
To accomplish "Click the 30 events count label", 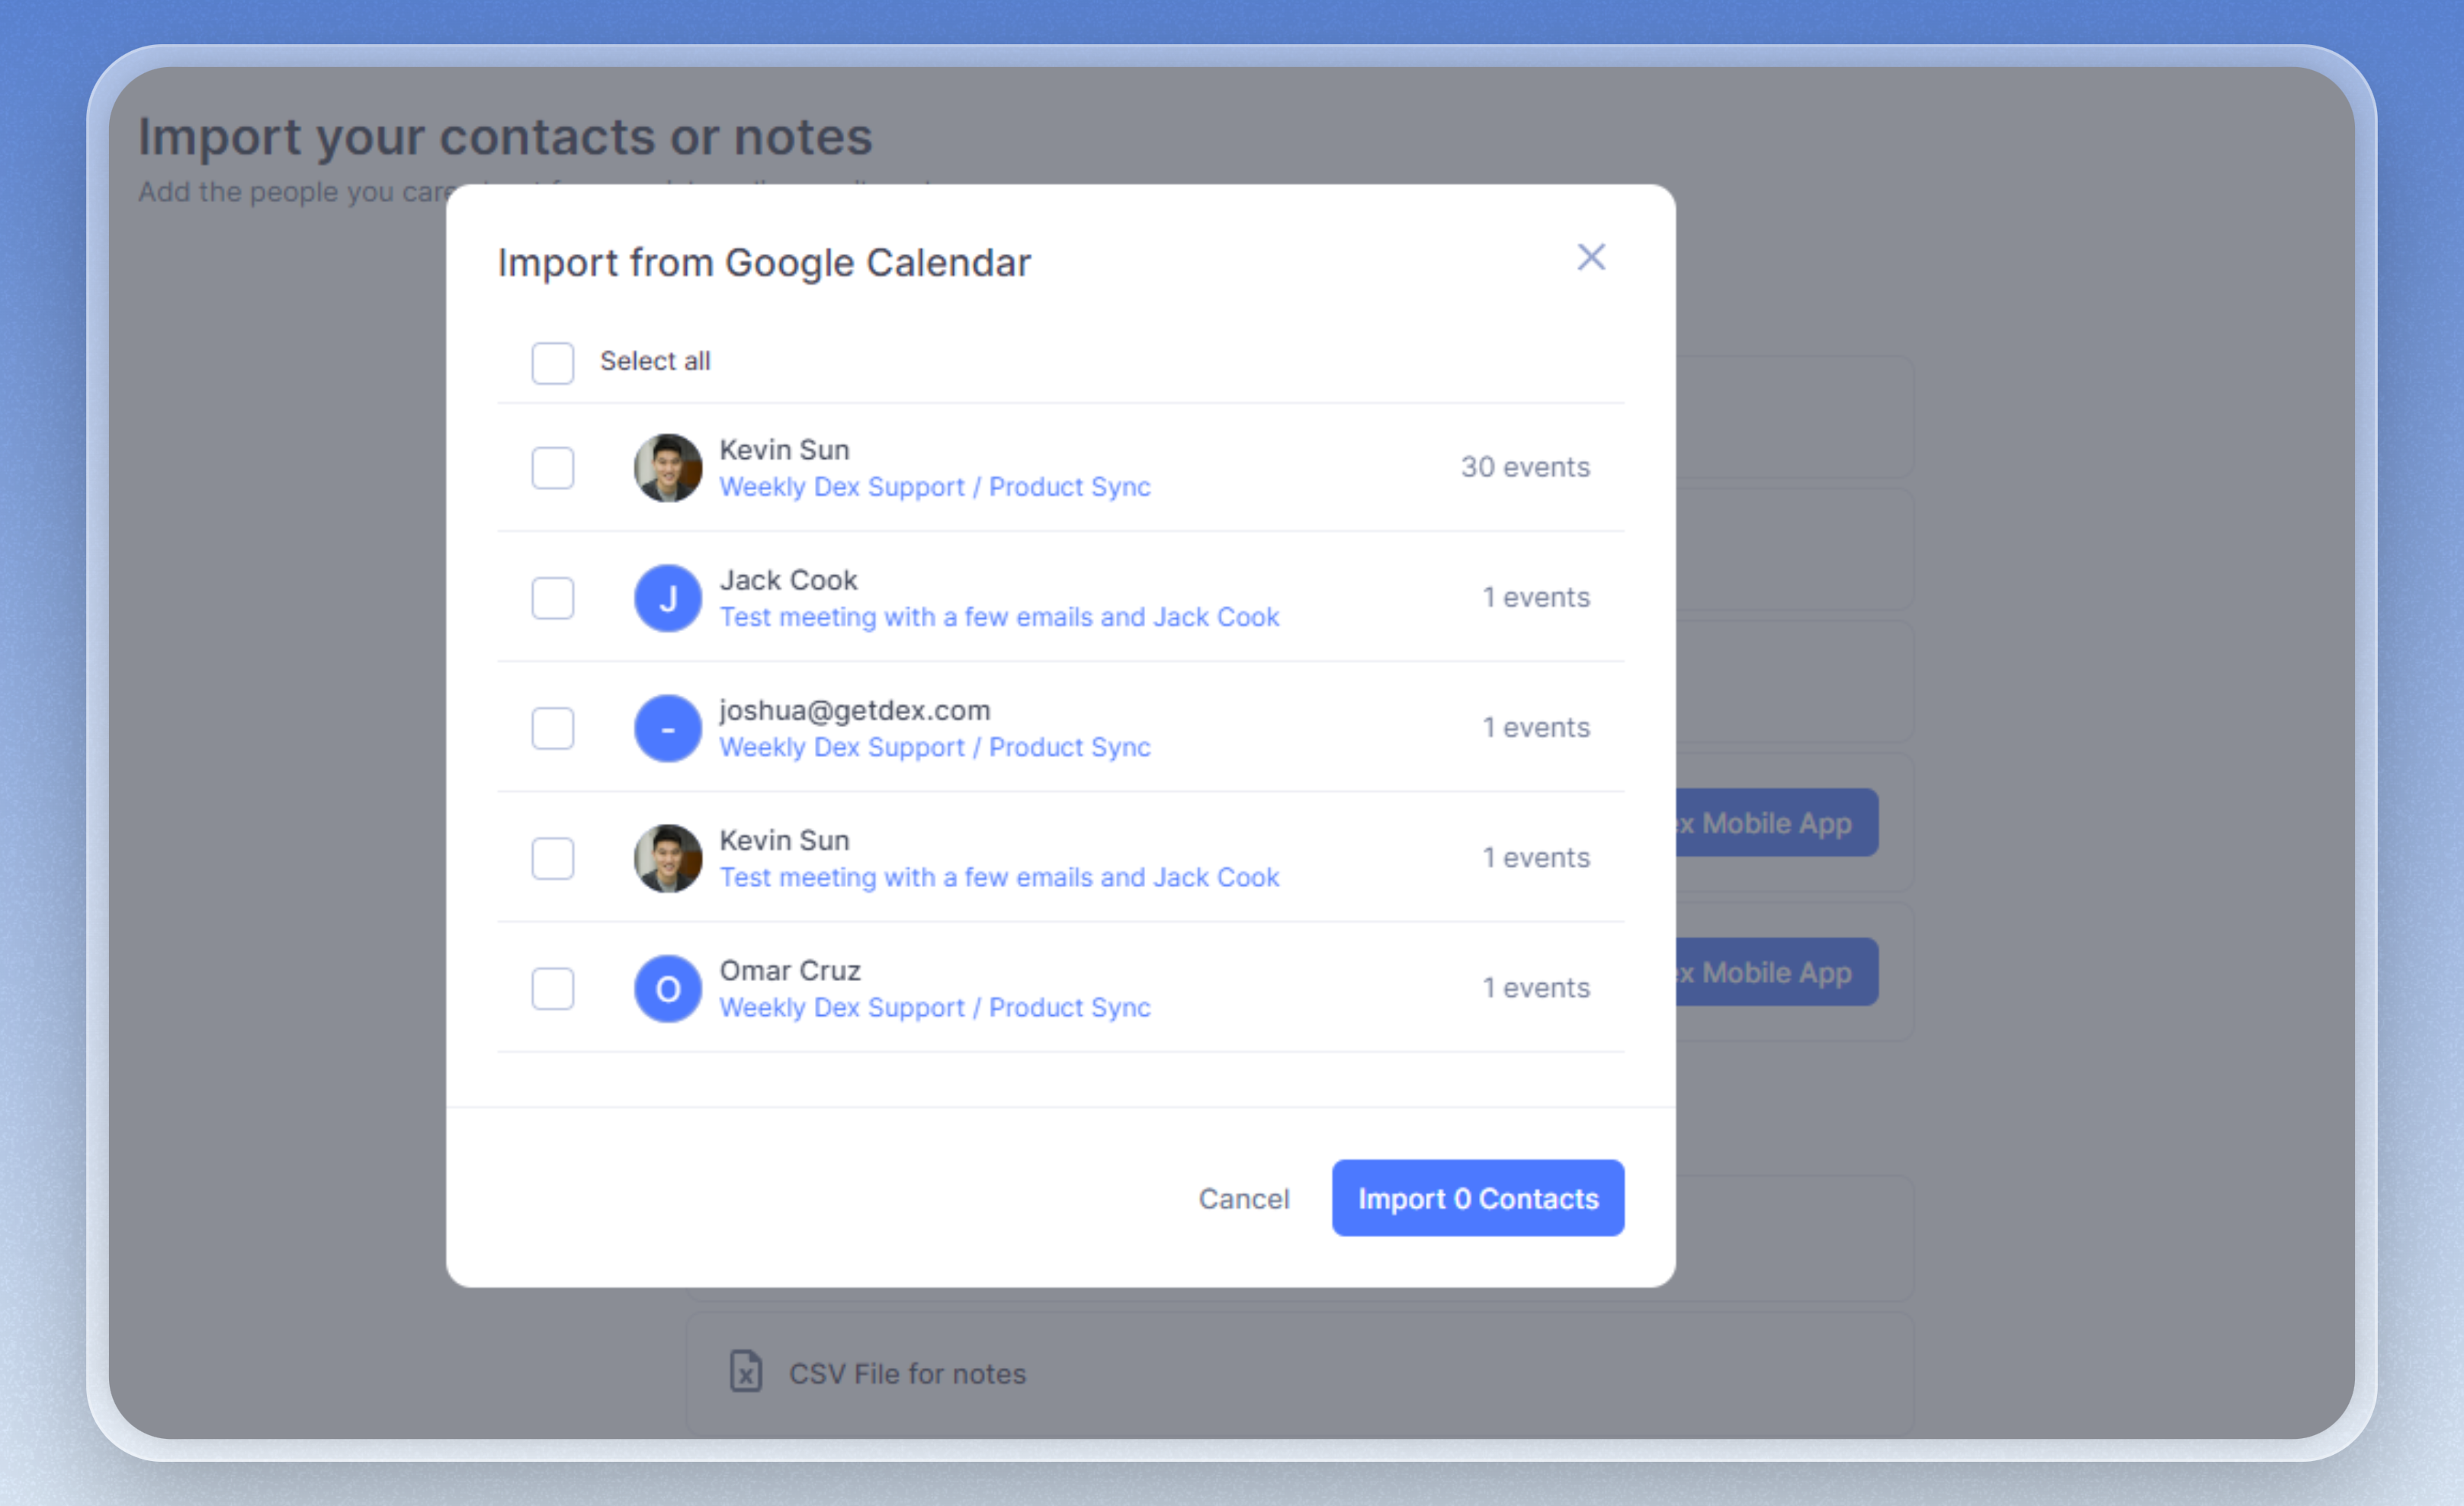I will pos(1525,467).
